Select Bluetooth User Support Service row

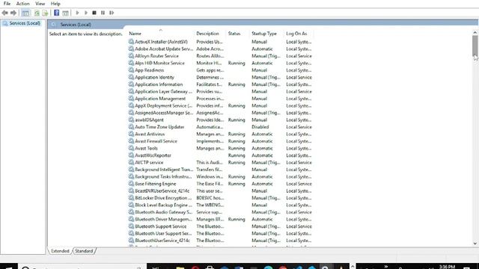click(x=220, y=233)
